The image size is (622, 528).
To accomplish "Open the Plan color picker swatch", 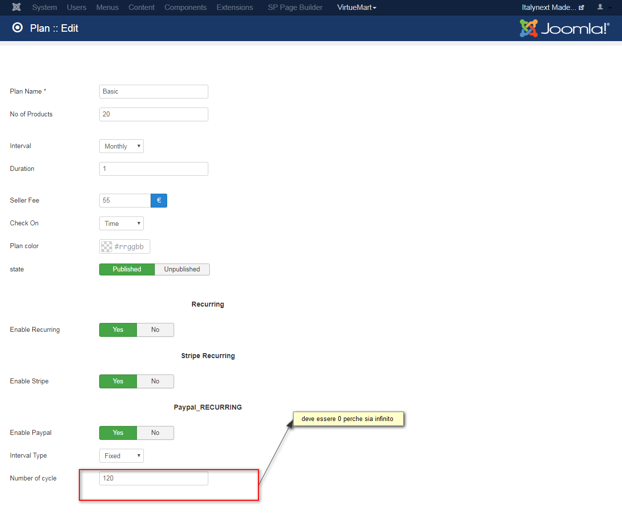I will (107, 247).
